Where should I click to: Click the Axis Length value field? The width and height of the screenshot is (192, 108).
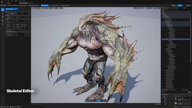pyautogui.click(x=20, y=34)
